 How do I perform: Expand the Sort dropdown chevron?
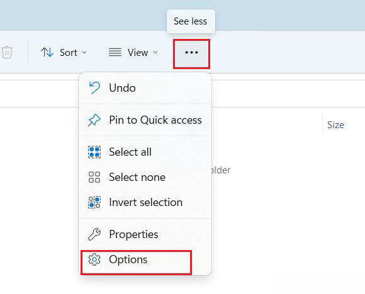click(84, 53)
